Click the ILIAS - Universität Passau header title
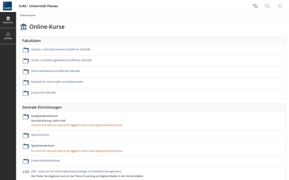 [39, 6]
